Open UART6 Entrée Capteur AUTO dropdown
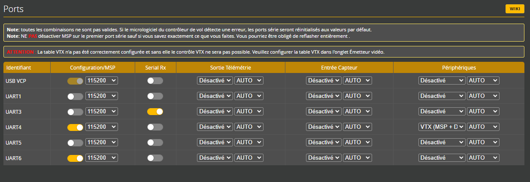 [x=357, y=158]
